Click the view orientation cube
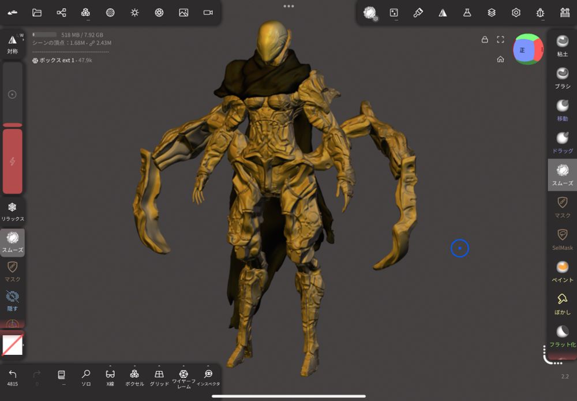 [528, 49]
